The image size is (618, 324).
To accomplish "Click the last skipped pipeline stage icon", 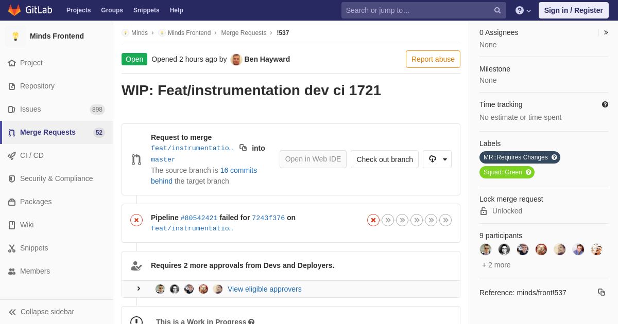I will tap(445, 220).
